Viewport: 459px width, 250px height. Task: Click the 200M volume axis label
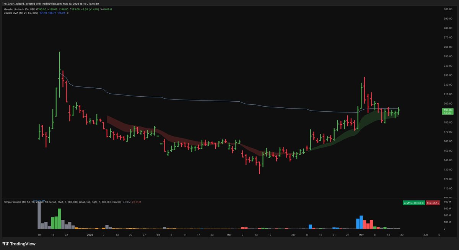point(447,215)
